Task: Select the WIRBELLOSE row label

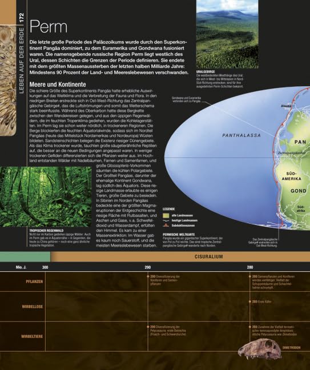Action: [33, 307]
